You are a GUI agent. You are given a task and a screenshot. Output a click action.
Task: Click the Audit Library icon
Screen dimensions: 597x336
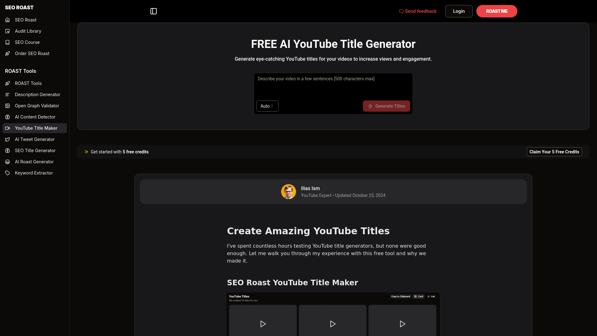click(8, 31)
